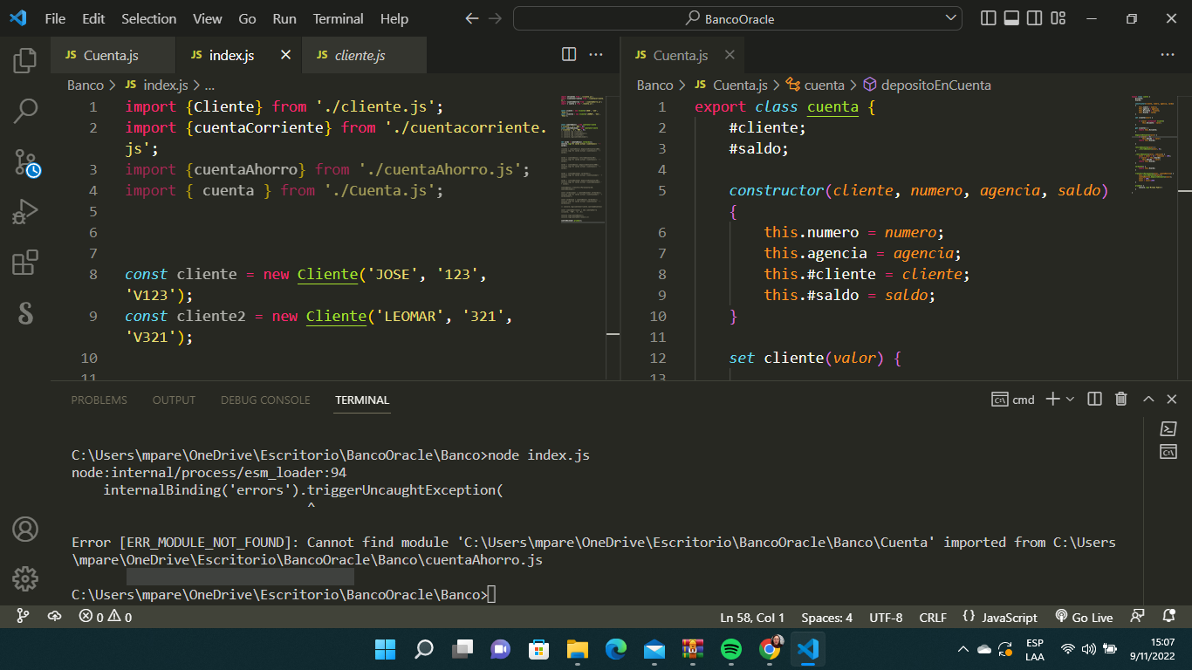Screen dimensions: 1192x670
Task: Toggle Secondary Side Bar layout icon
Action: [x=1035, y=18]
